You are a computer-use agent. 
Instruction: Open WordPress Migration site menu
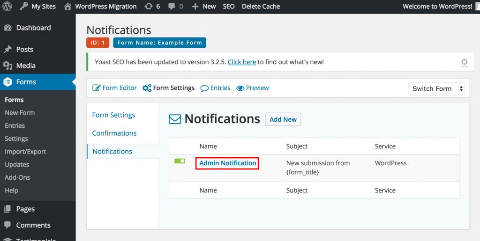pos(106,7)
